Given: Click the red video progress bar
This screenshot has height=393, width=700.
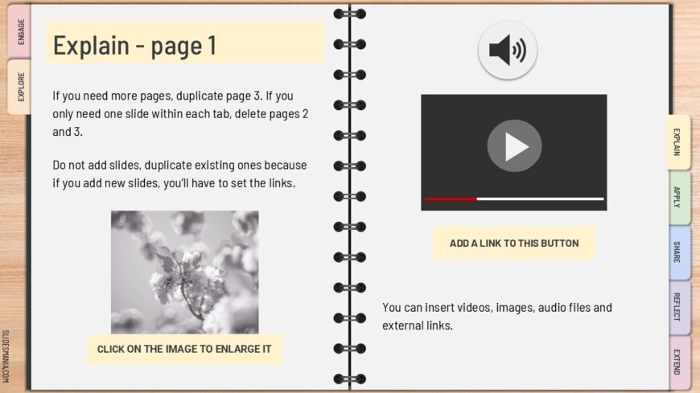Looking at the screenshot, I should [x=451, y=199].
